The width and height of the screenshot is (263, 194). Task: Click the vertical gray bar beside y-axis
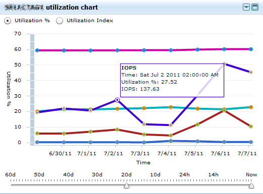coord(32,90)
